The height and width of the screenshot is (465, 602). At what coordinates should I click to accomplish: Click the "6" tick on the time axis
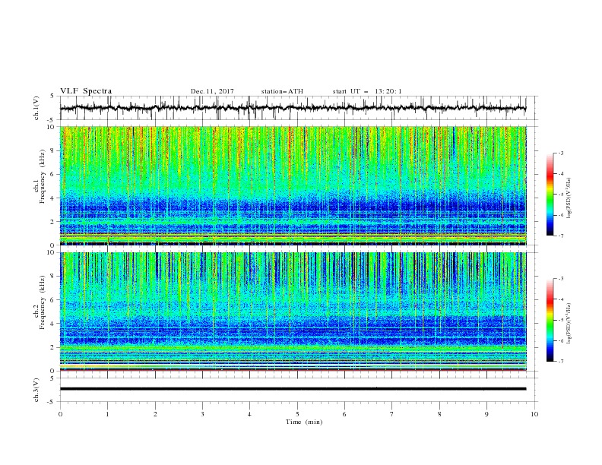[344, 414]
